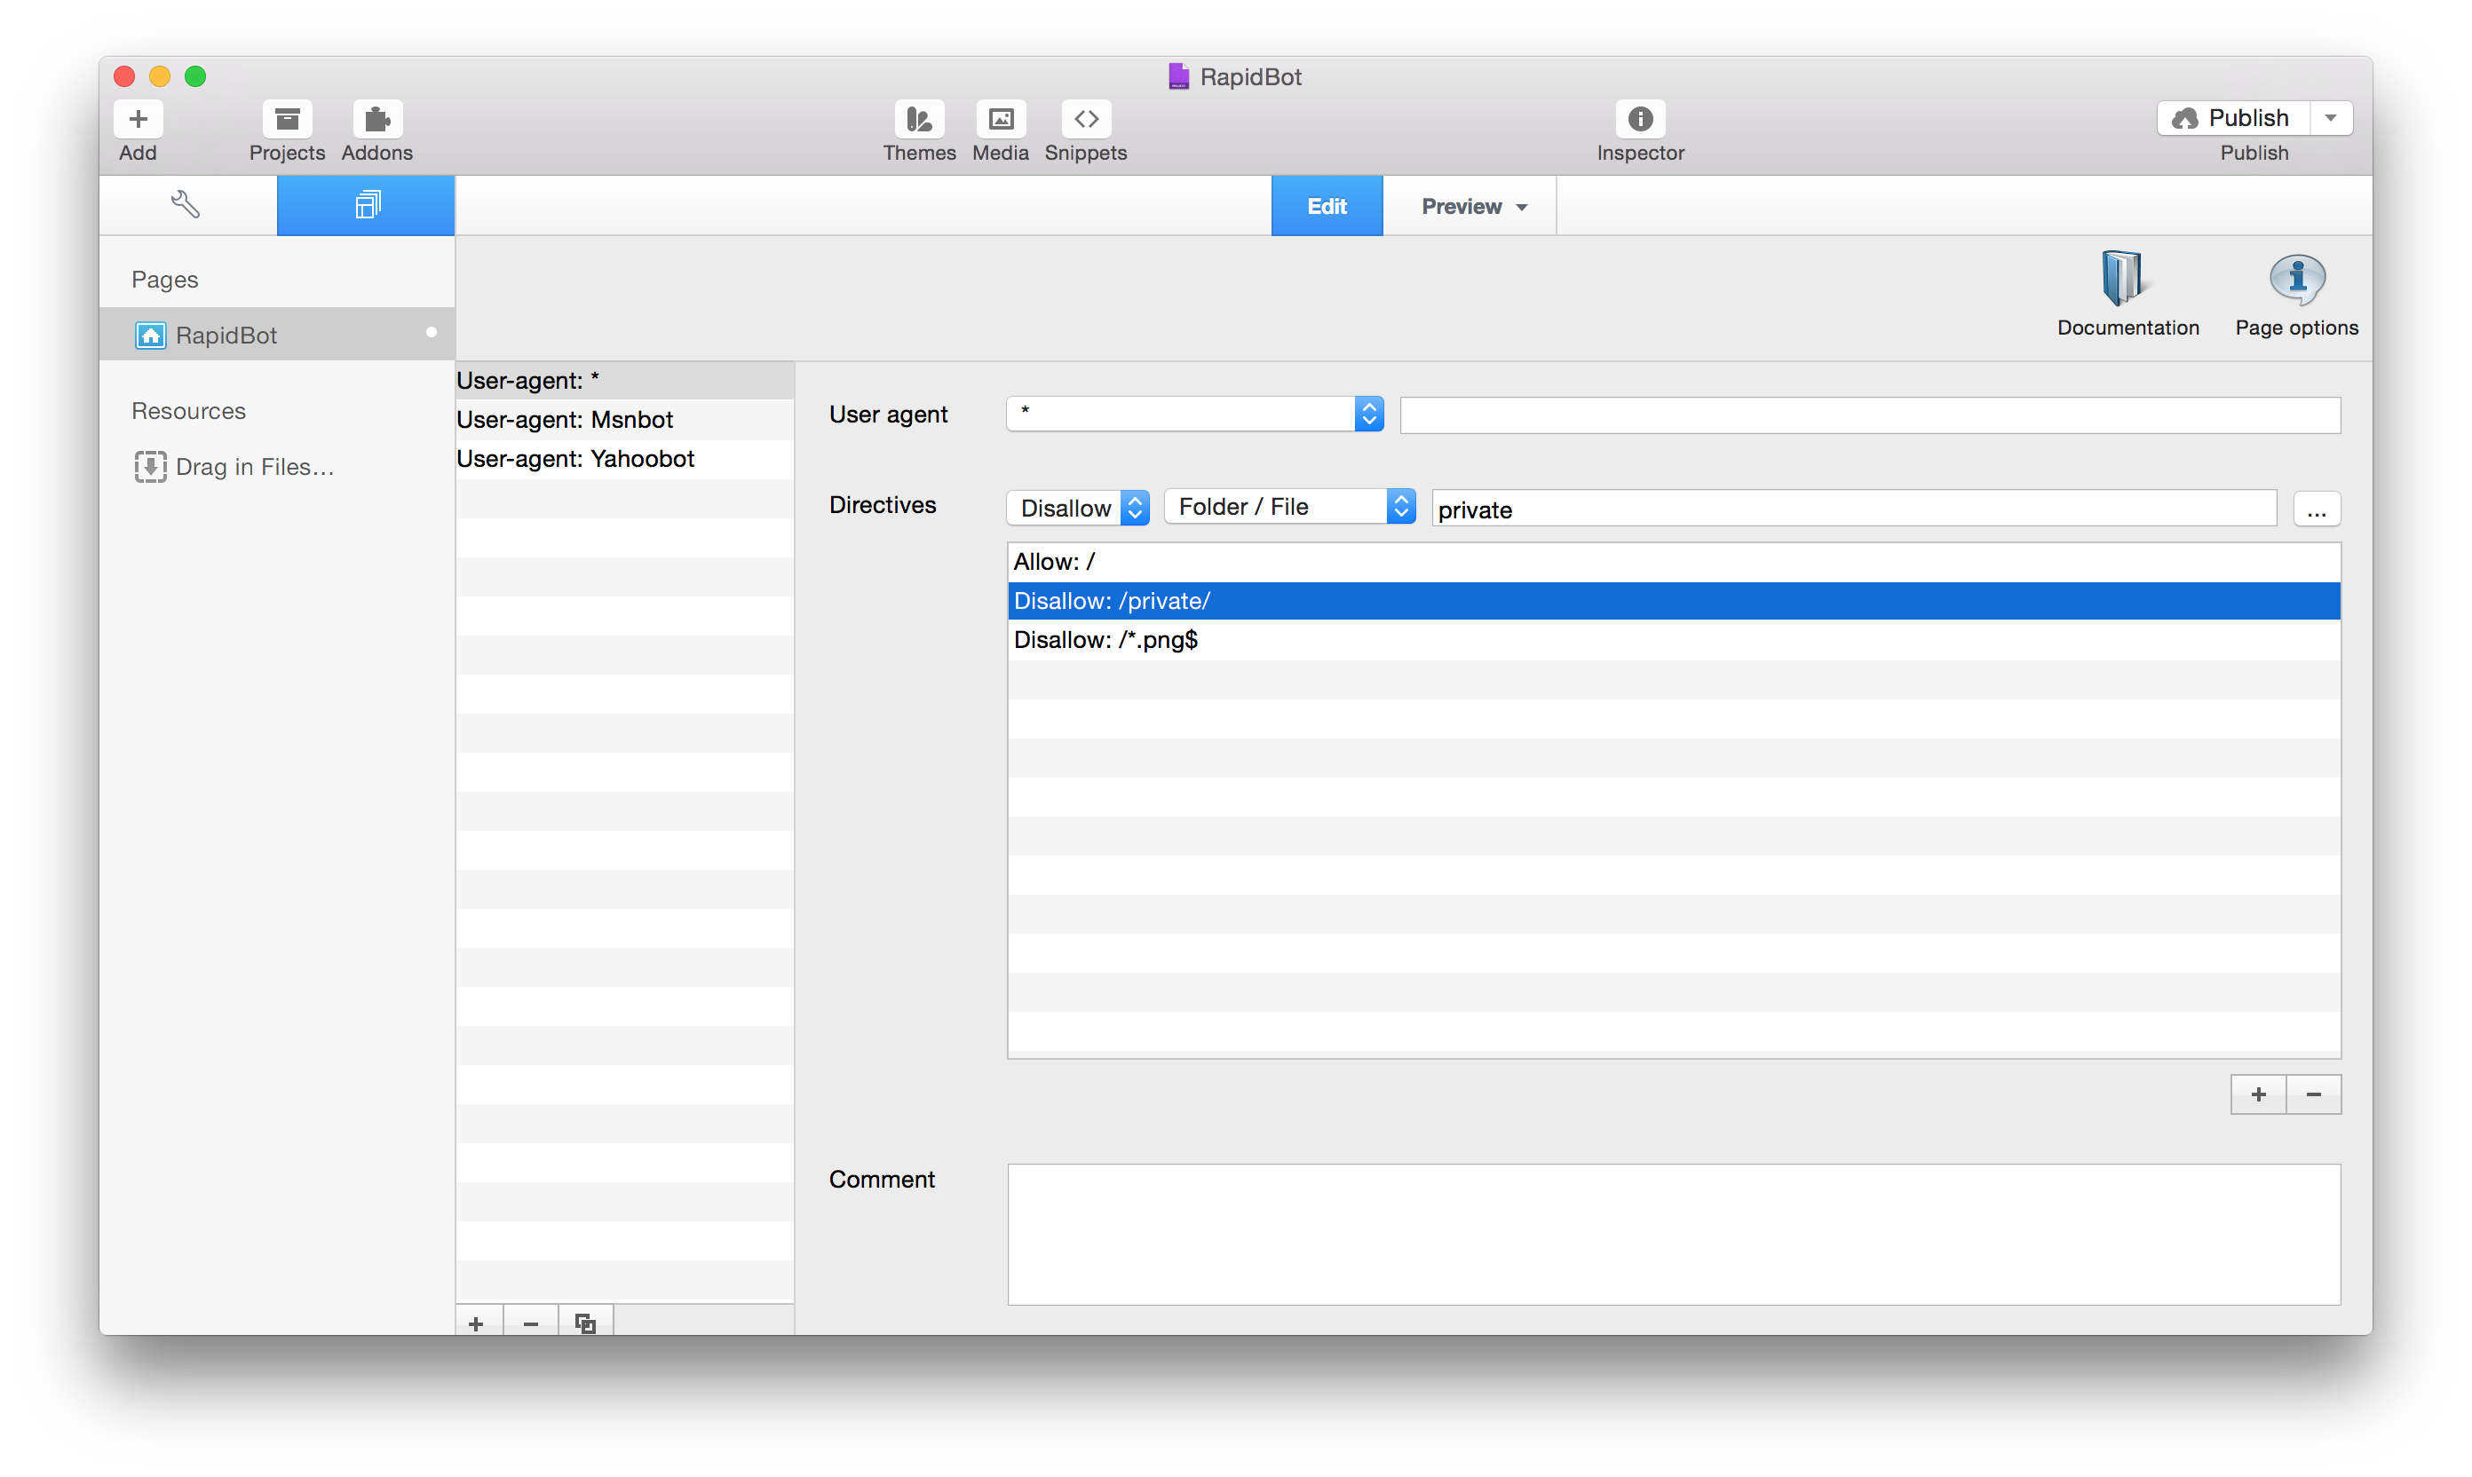Open the Disallow directive dropdown

[x=1078, y=508]
